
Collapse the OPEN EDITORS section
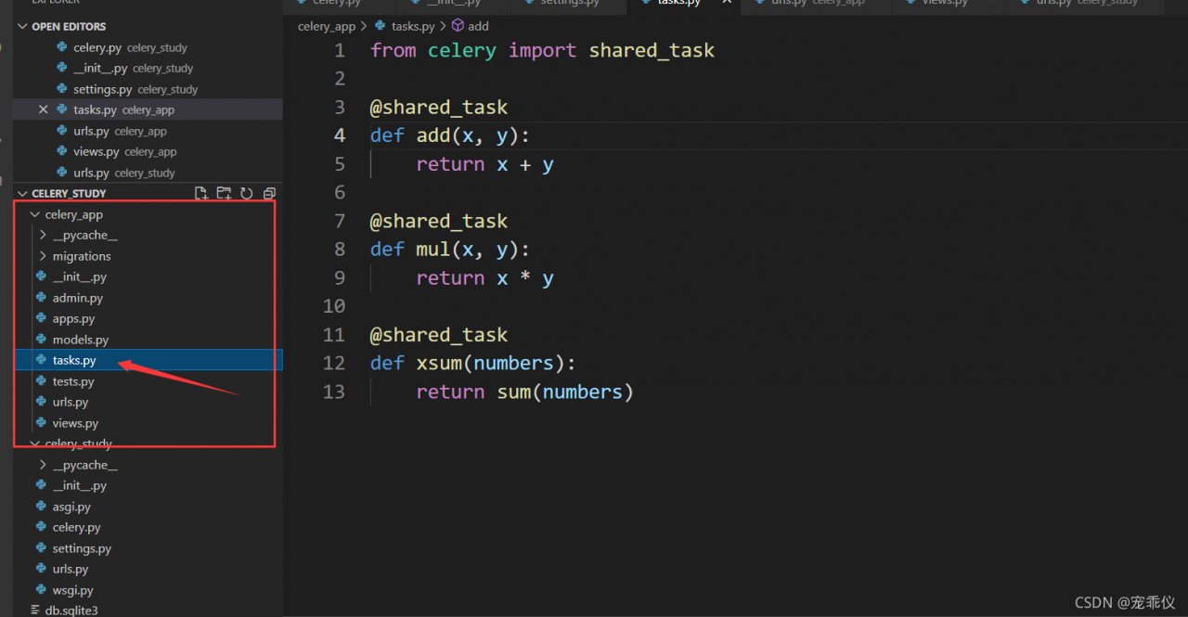point(23,27)
